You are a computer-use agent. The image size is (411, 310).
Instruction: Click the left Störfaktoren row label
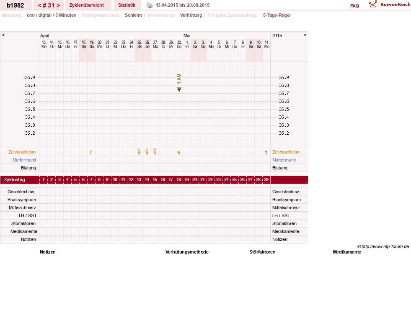point(23,223)
